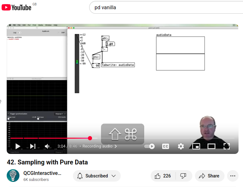Open video settings gear

(181, 146)
